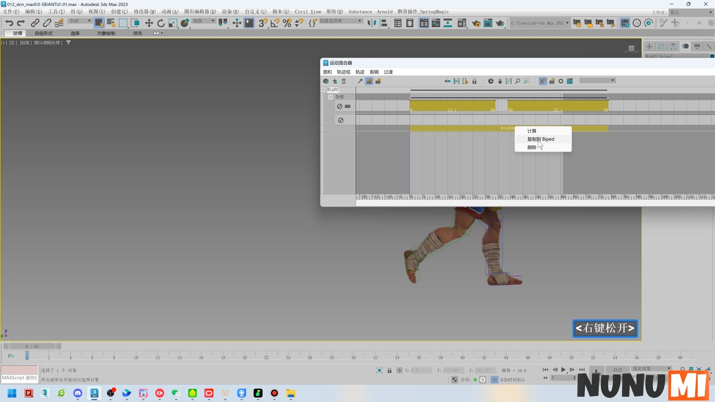Toggle the lock icon in Motion Mixer toolbar

click(474, 81)
